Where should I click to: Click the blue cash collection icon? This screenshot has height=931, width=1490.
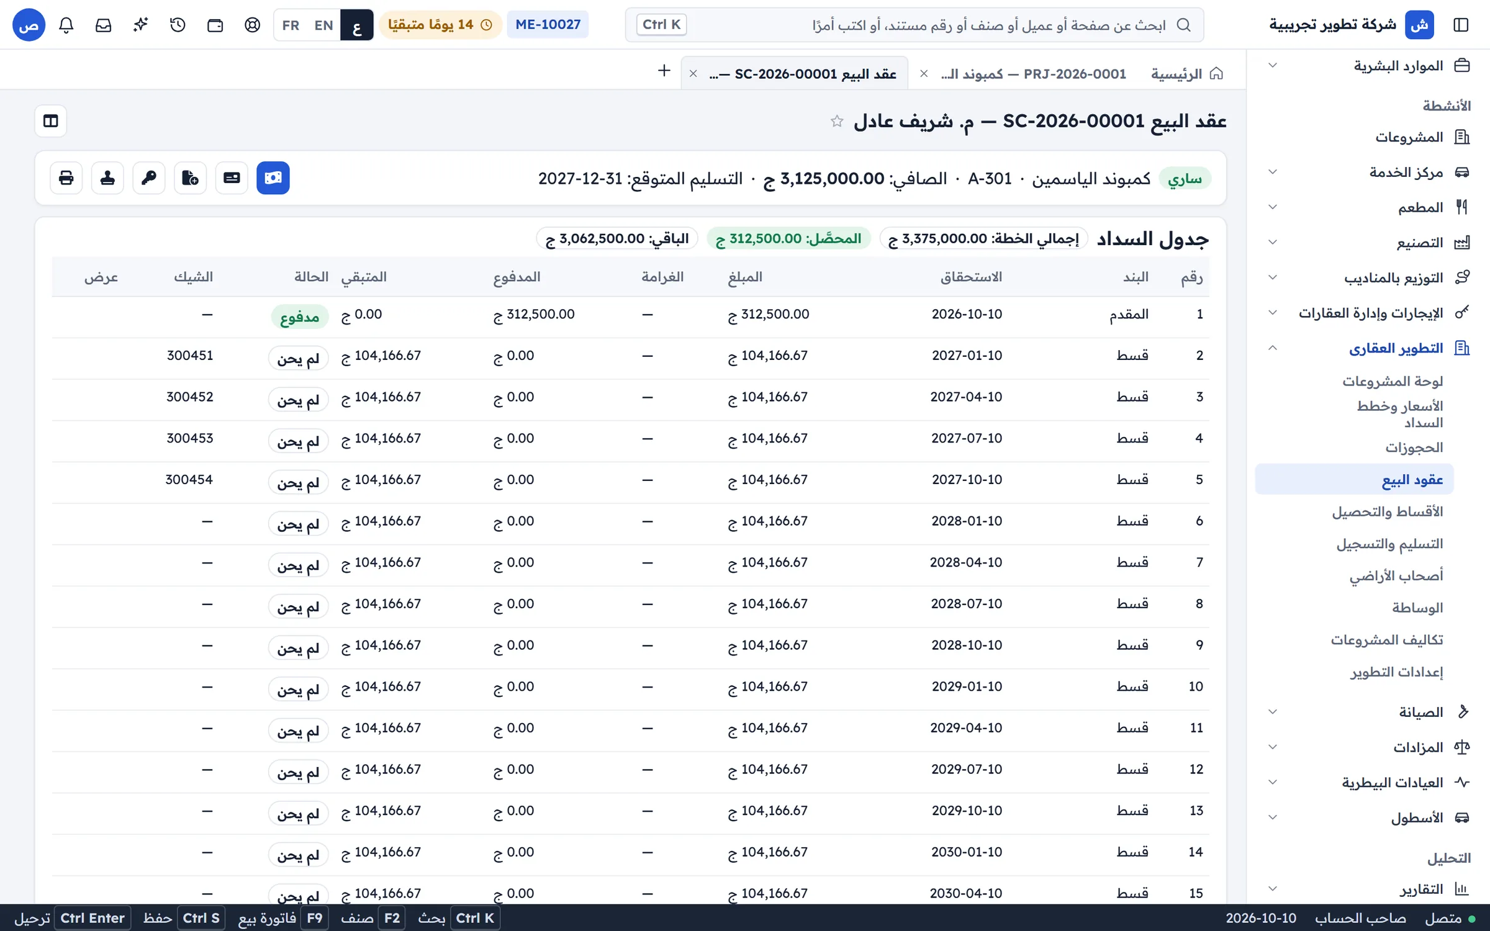pyautogui.click(x=273, y=178)
